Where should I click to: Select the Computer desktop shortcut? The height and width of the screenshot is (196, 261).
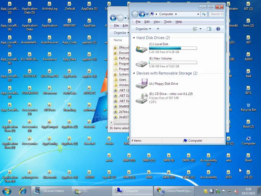point(248,141)
